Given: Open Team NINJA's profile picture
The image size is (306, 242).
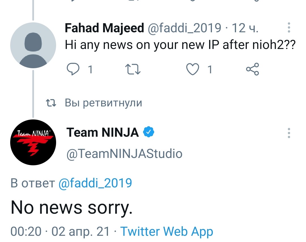Looking at the screenshot, I should click(33, 142).
